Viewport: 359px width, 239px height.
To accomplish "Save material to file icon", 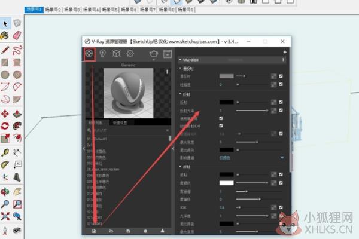I will [x=128, y=231].
